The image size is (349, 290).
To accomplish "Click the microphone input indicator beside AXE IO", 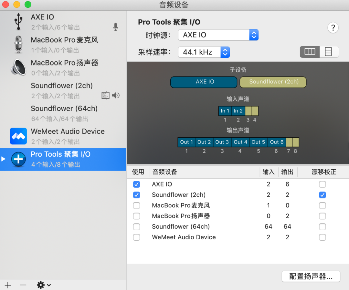I will click(x=115, y=27).
